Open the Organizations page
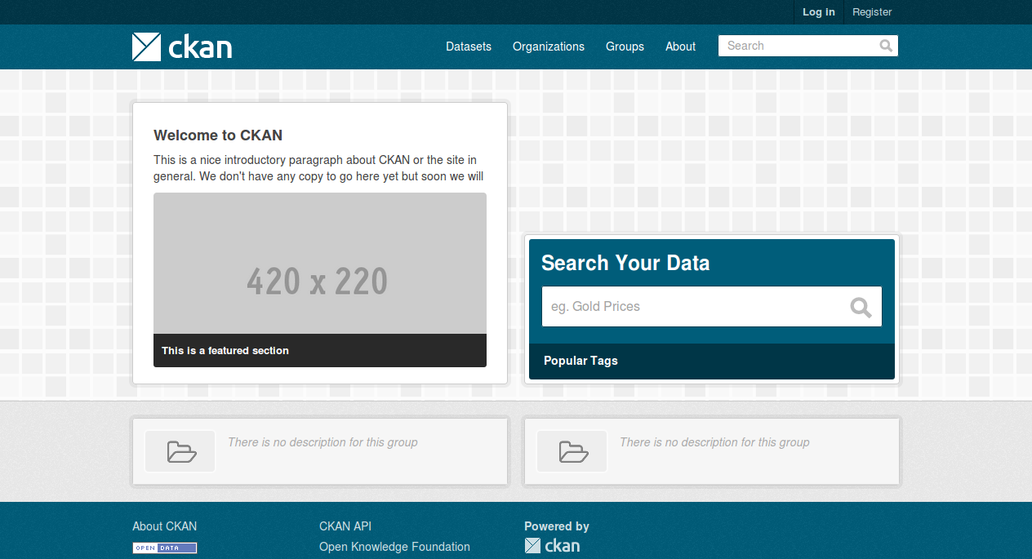Screen dimensions: 1032x559 [x=549, y=47]
